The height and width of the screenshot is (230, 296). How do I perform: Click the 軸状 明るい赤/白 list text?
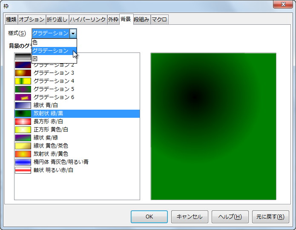pos(53,170)
